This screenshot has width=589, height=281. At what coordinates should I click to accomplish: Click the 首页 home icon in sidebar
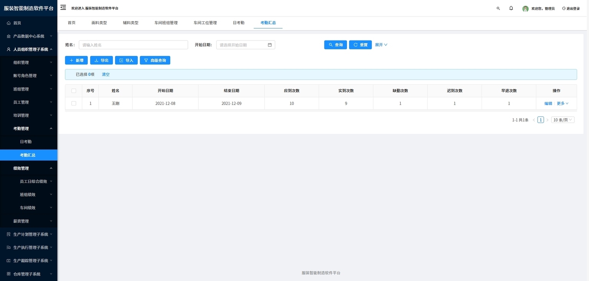[x=8, y=23]
